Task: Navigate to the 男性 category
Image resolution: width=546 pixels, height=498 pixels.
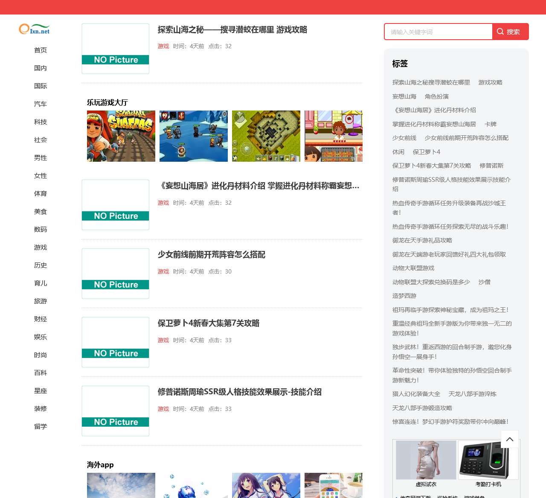Action: 41,157
